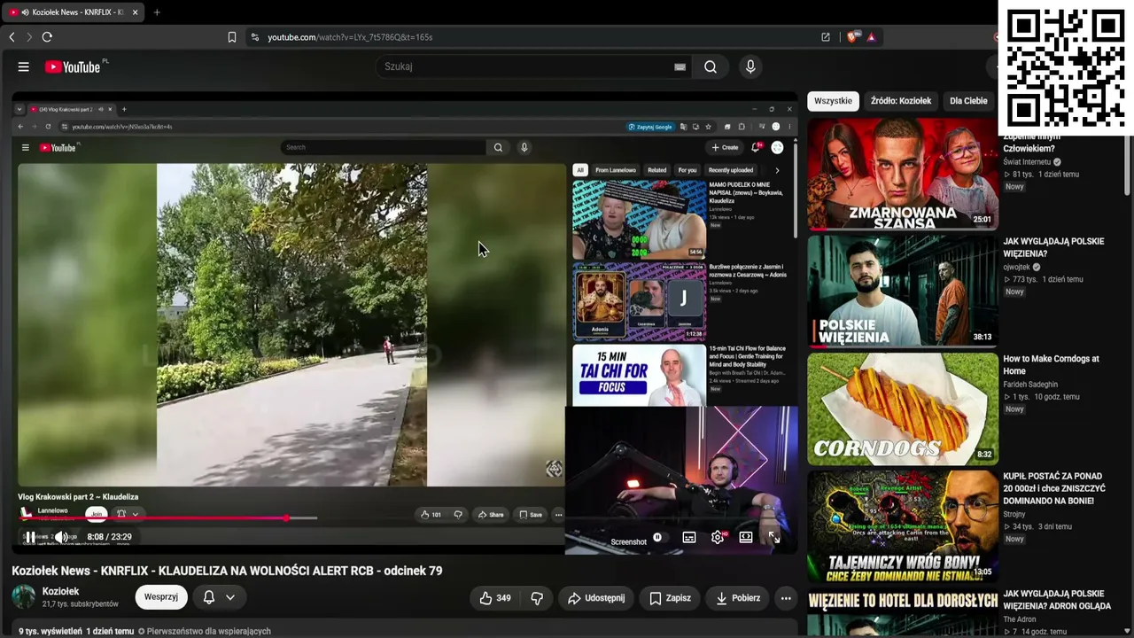Click the ojwojtek channel name
The image size is (1134, 638).
[x=1016, y=267]
